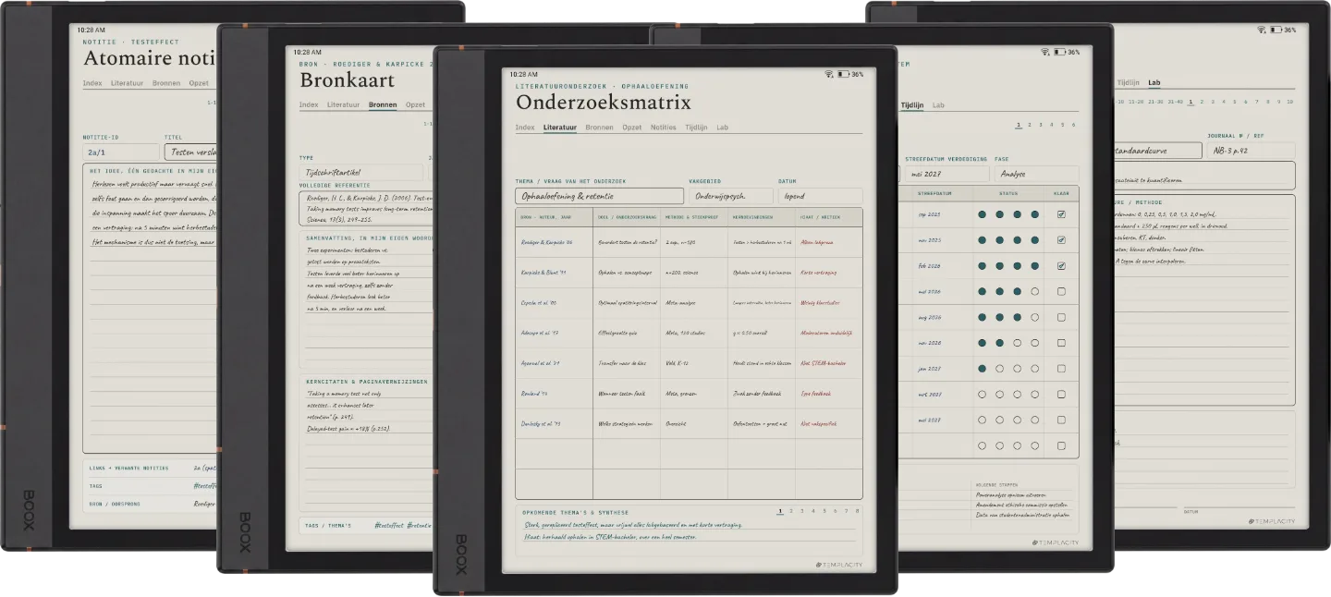This screenshot has width=1331, height=597.
Task: Uncheck the Klaar checkbox for sep 2025
Action: point(1061,214)
